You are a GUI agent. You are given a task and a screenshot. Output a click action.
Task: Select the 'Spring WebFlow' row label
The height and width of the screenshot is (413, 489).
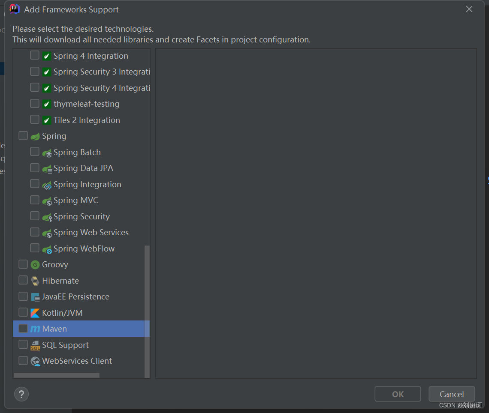(x=84, y=249)
